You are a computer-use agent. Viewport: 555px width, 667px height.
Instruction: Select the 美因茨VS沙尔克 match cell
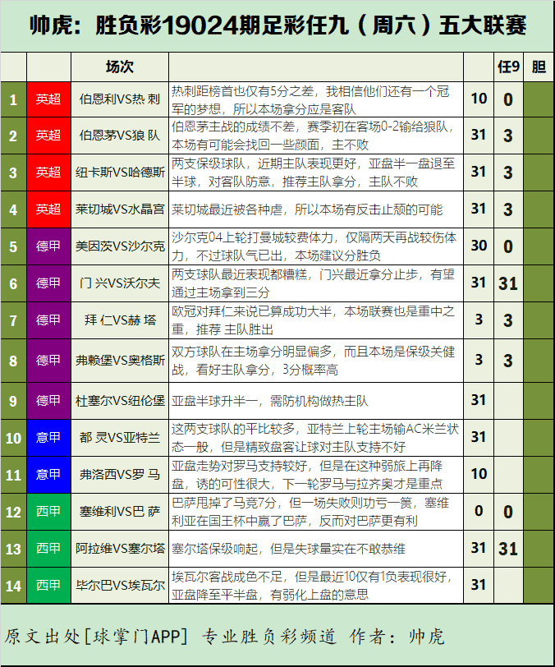click(x=119, y=246)
